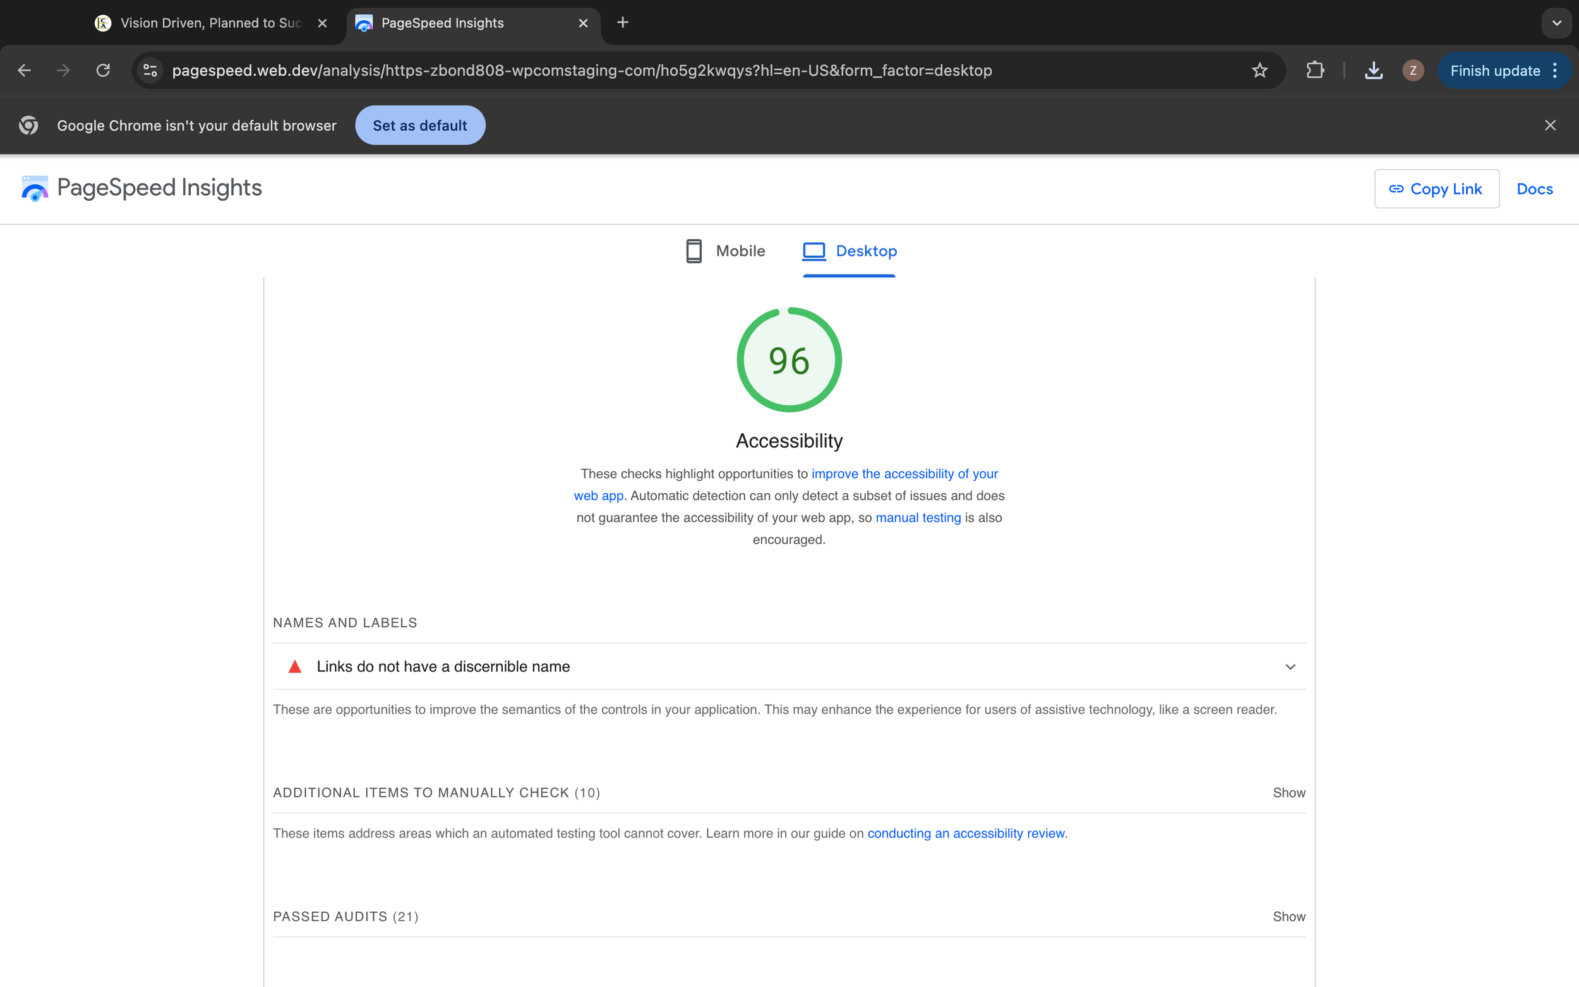Expand Links do not have discernible name

pyautogui.click(x=1290, y=666)
